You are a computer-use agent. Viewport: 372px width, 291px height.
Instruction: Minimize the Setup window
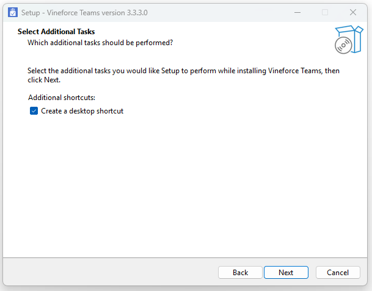point(297,12)
